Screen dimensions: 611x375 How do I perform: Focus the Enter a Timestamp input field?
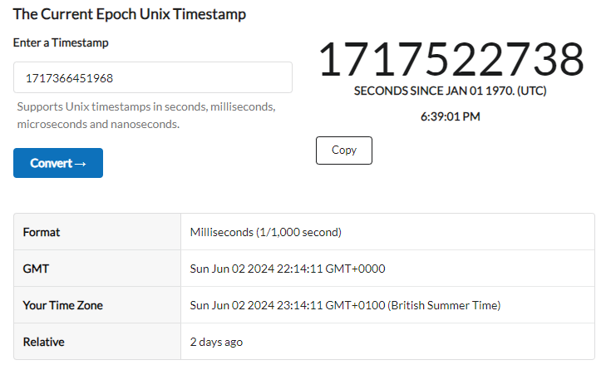tap(153, 78)
